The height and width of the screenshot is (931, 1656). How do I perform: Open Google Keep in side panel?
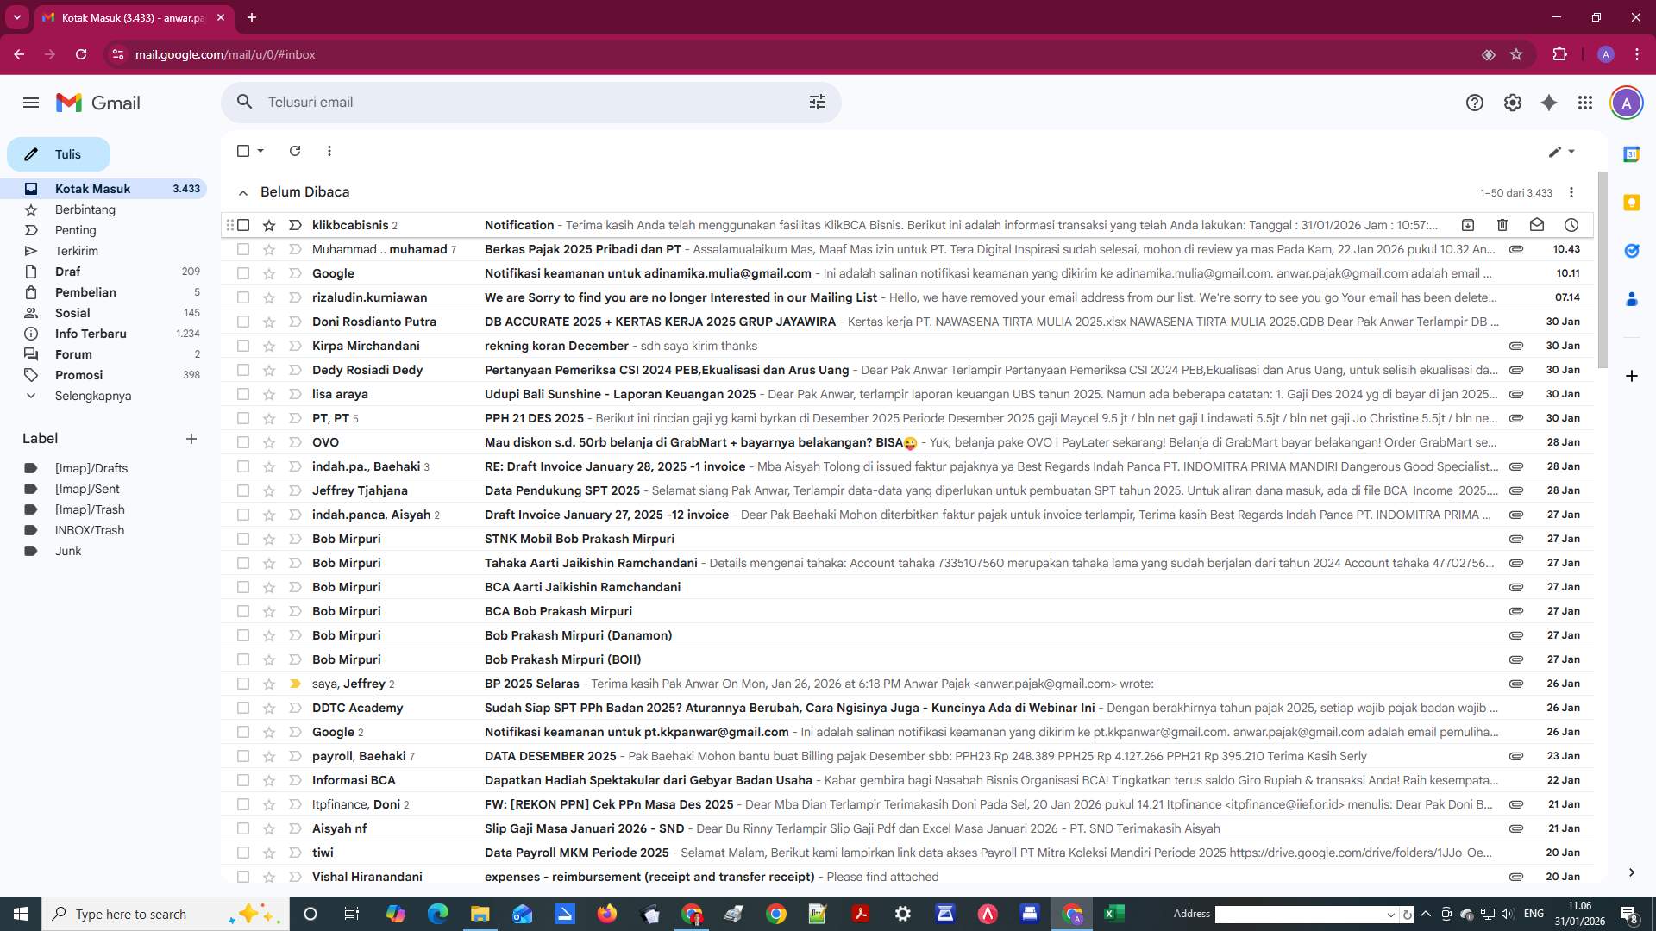tap(1631, 203)
